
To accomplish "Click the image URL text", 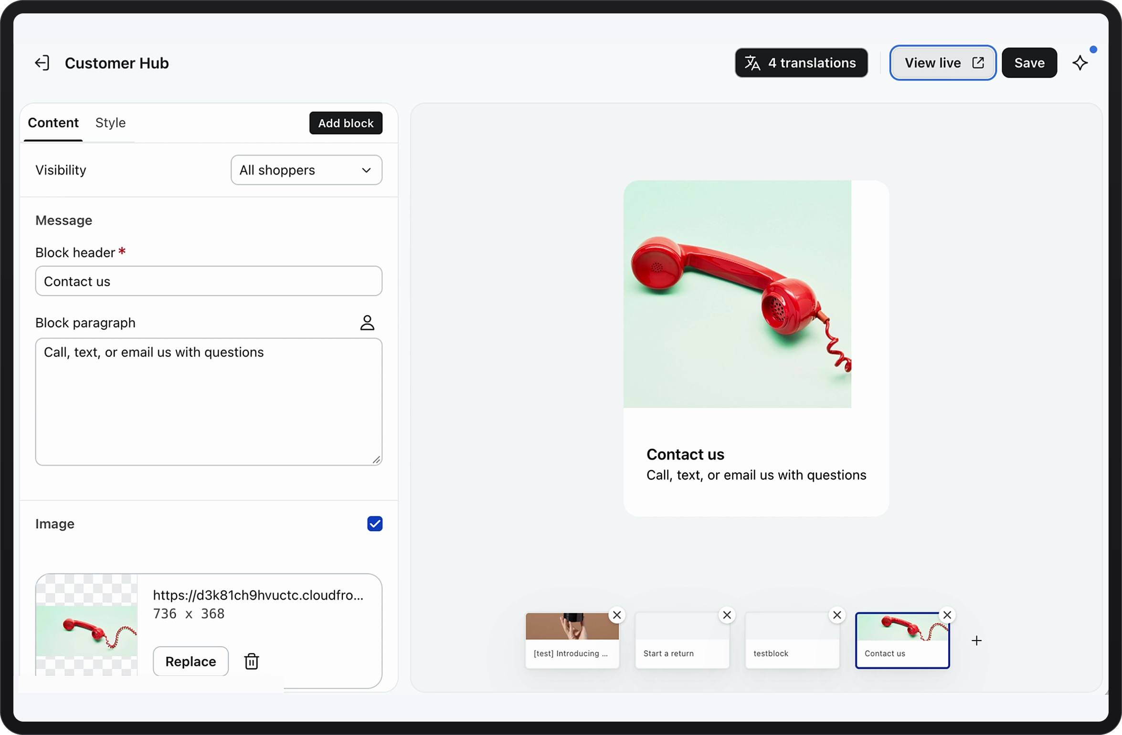I will coord(258,595).
